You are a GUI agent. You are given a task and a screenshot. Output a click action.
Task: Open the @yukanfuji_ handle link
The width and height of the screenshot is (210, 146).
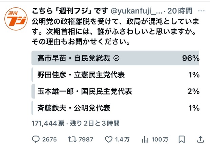point(136,11)
